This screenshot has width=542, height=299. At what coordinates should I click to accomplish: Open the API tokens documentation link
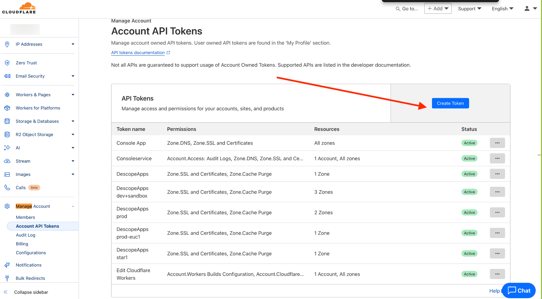(x=138, y=53)
